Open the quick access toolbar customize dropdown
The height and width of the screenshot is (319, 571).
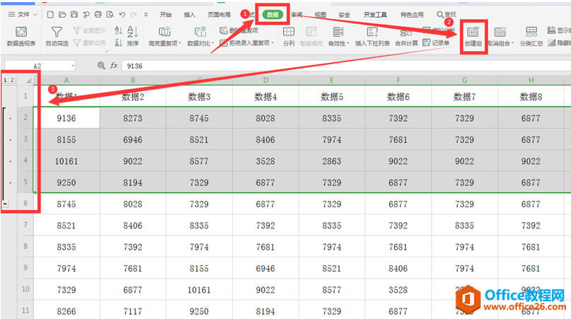[146, 15]
